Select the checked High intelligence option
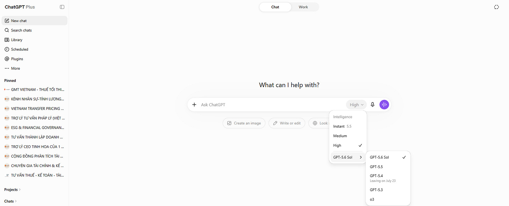 tap(348, 145)
